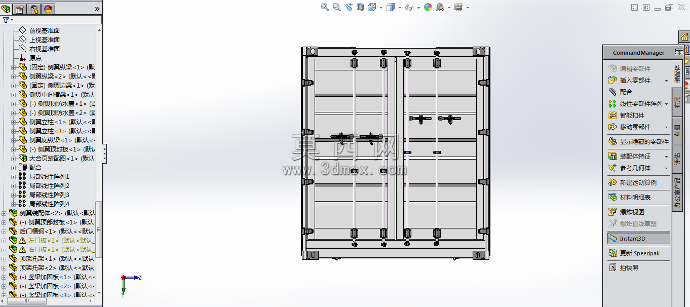Image resolution: width=690 pixels, height=307 pixels.
Task: Expand the (固定) 侧翼纵梁<1> node
Action: [14, 67]
